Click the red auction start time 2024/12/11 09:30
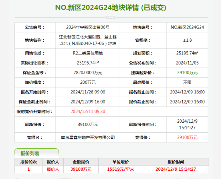The width and height of the screenshot is (221, 179). point(88,111)
